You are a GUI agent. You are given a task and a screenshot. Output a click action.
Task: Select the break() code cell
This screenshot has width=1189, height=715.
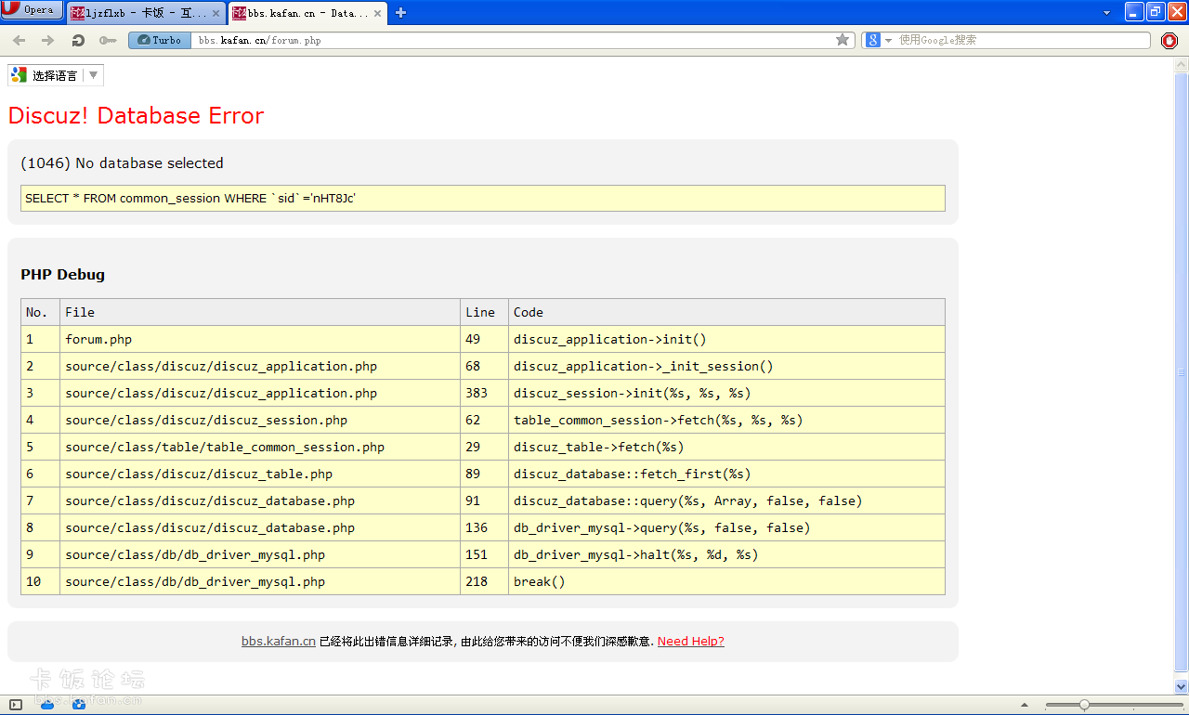click(x=726, y=581)
